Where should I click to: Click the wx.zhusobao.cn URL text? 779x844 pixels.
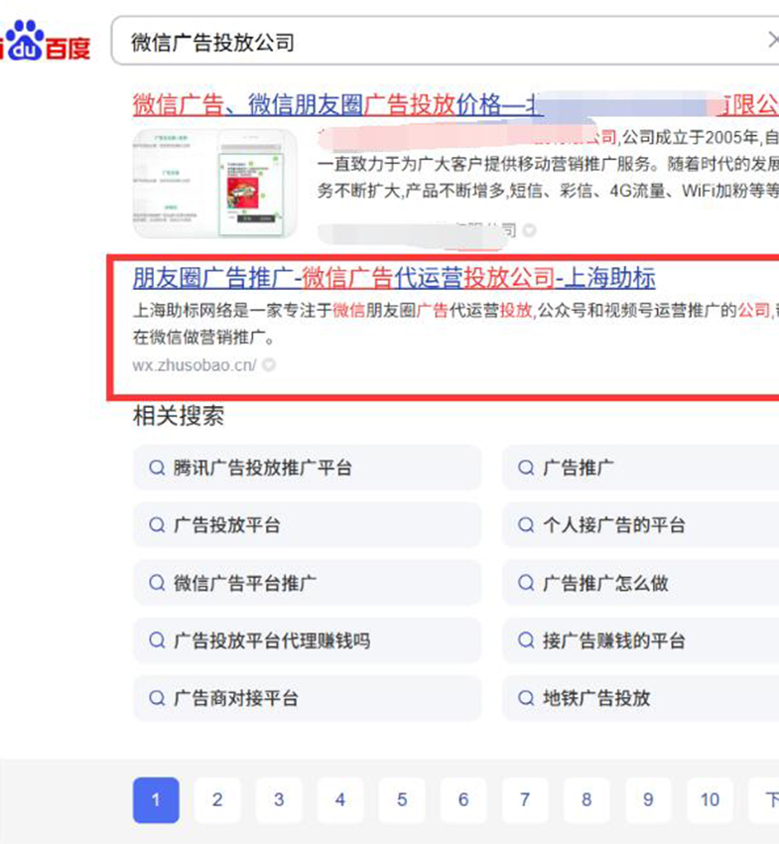tap(195, 365)
